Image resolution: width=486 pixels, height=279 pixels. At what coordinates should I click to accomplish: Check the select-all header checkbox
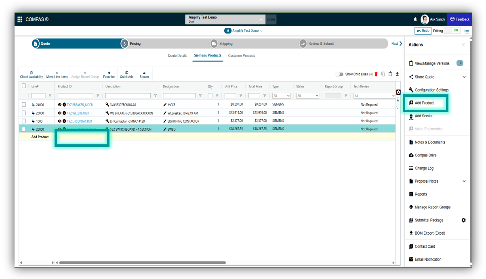click(x=24, y=86)
